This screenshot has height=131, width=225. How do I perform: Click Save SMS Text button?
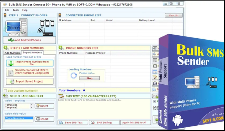[x=73, y=122]
